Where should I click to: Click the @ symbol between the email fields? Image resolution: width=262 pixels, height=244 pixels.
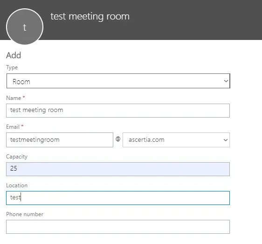(118, 139)
